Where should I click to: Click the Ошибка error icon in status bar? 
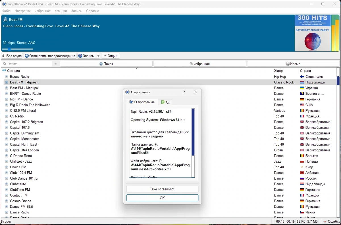point(325,222)
